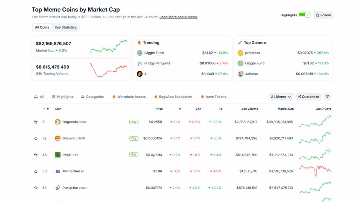This screenshot has width=356, height=202.
Task: Open the Customize table options
Action: tap(308, 97)
